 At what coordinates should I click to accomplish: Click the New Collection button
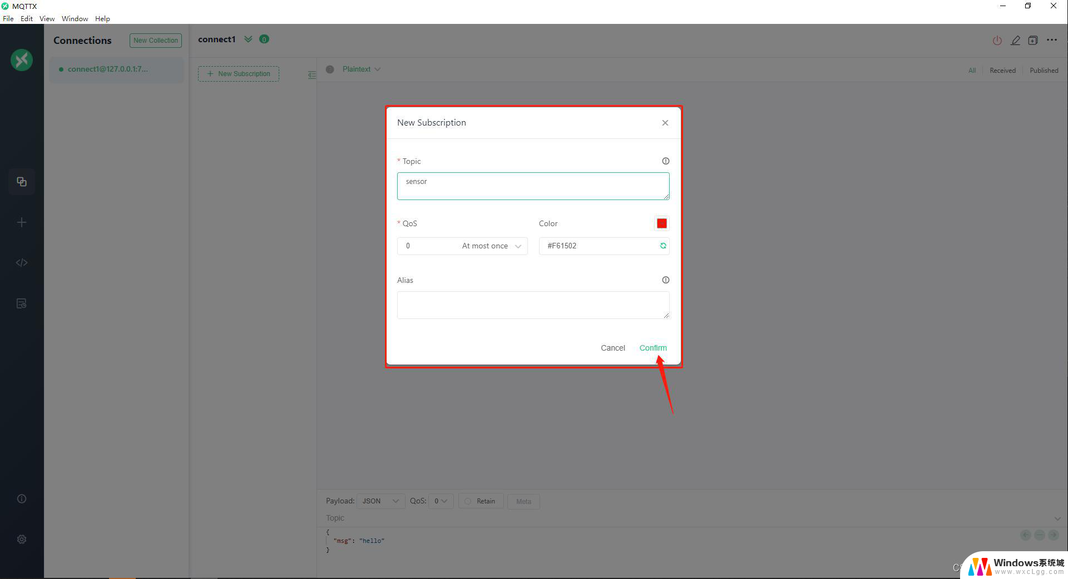point(156,41)
